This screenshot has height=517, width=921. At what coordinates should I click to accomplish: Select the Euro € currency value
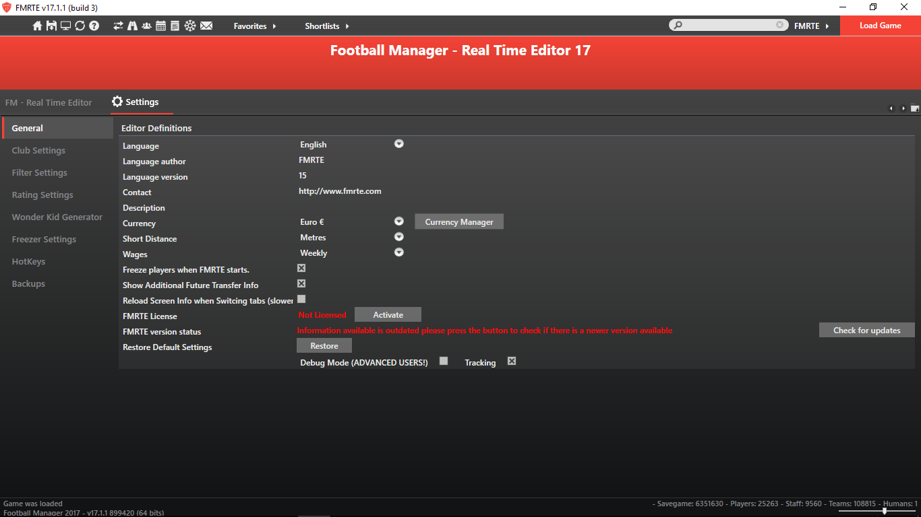click(313, 222)
